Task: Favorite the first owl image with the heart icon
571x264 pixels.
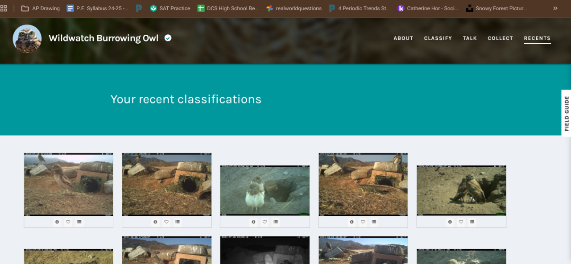Action: click(68, 222)
